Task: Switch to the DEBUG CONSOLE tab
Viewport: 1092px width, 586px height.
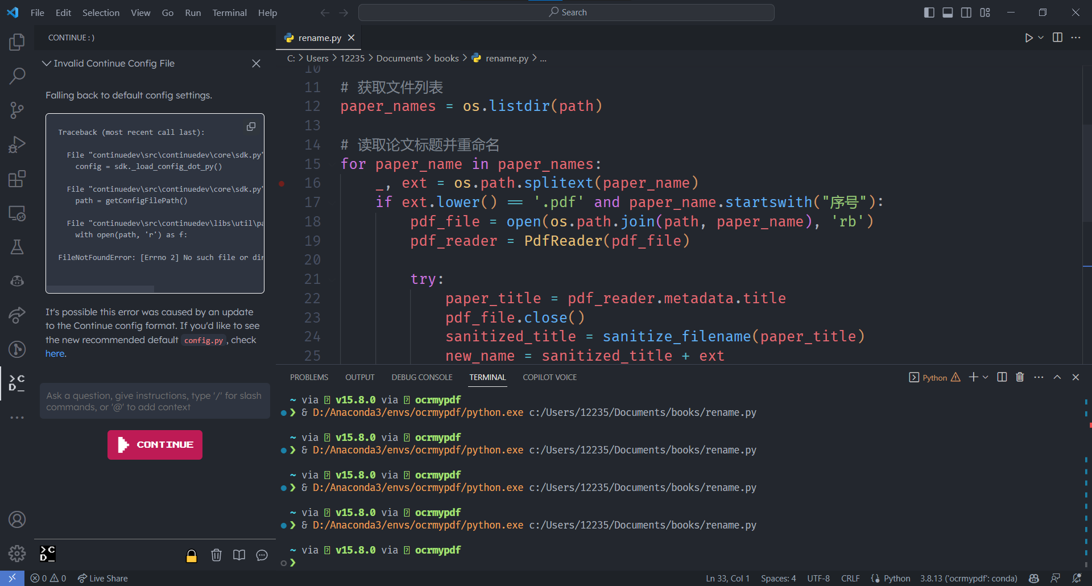Action: point(421,377)
